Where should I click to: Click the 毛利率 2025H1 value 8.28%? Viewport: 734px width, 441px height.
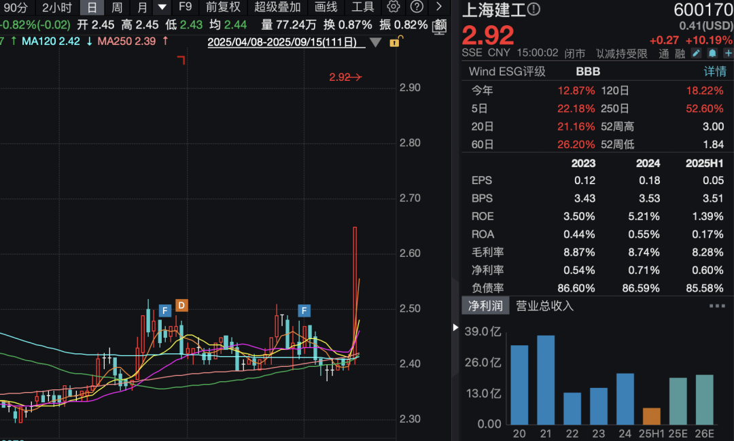[x=707, y=252]
